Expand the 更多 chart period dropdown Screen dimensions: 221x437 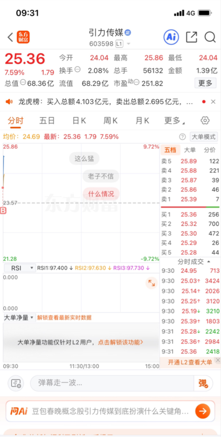point(174,121)
